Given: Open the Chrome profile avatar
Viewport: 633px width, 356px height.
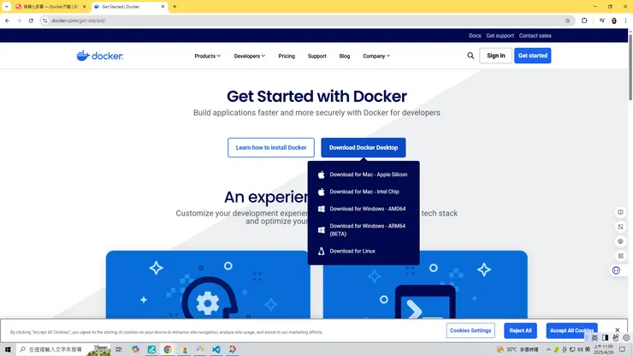Looking at the screenshot, I should point(614,21).
